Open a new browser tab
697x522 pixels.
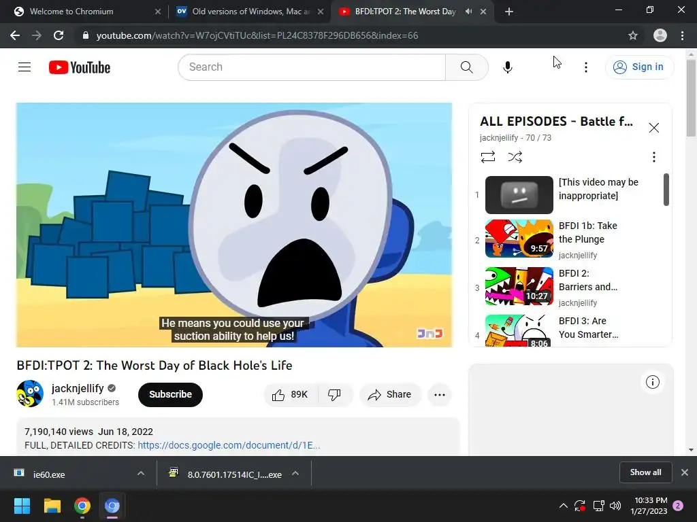click(509, 12)
